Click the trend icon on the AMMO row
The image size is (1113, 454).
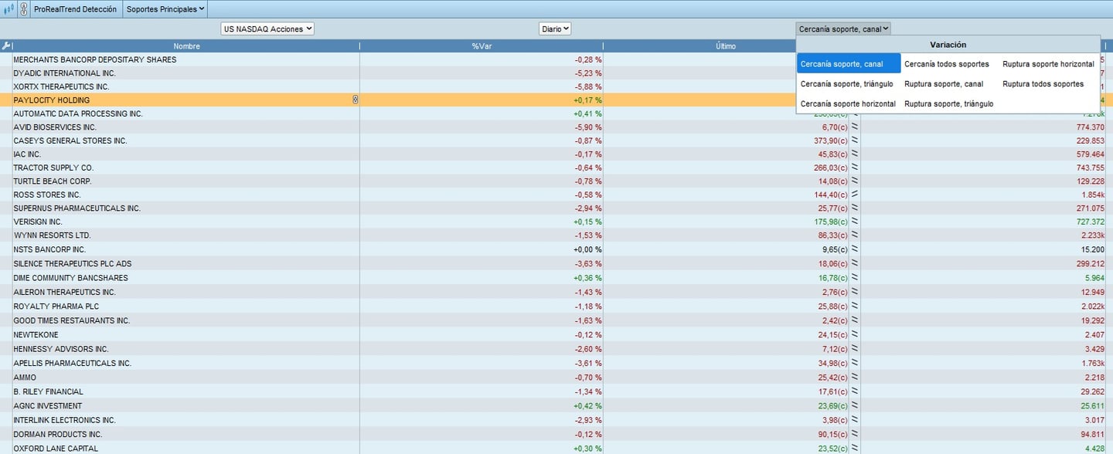(854, 378)
